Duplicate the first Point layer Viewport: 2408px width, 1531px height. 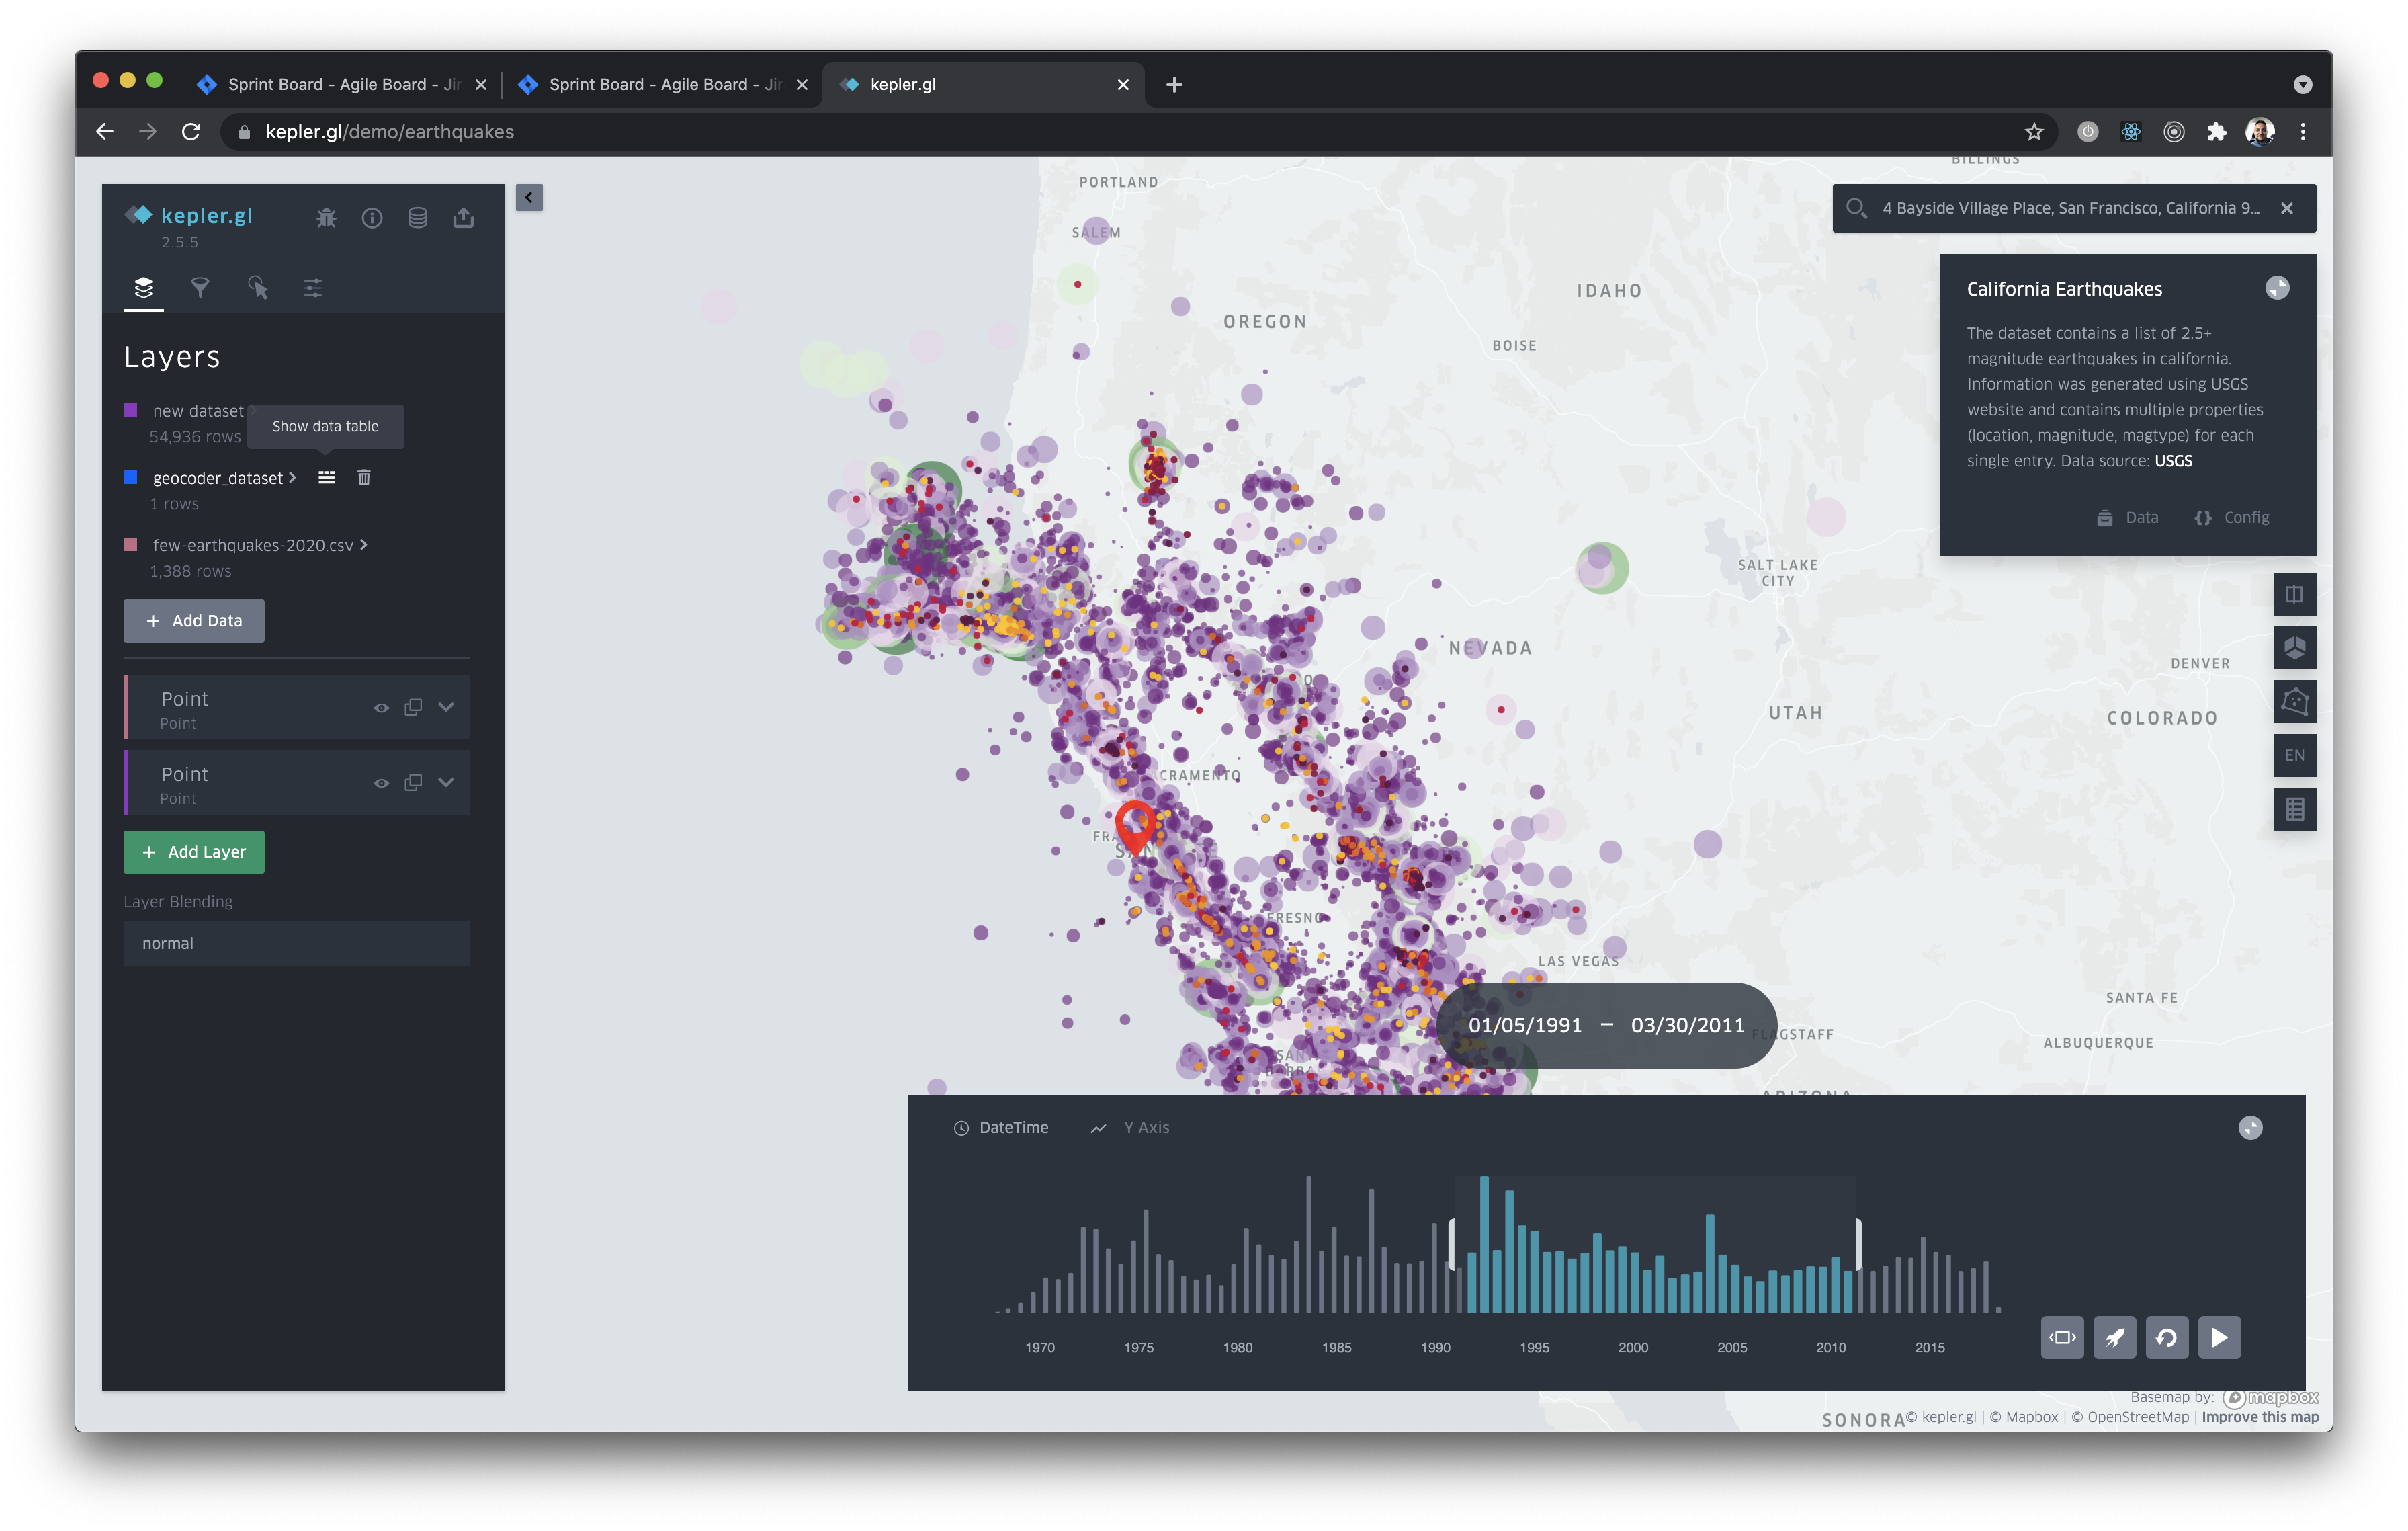[x=413, y=707]
